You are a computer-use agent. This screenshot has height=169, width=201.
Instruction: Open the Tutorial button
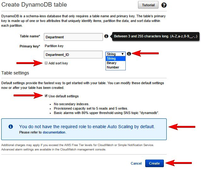coord(148,5)
